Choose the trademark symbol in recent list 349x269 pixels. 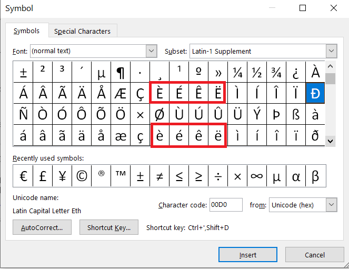pyautogui.click(x=121, y=176)
